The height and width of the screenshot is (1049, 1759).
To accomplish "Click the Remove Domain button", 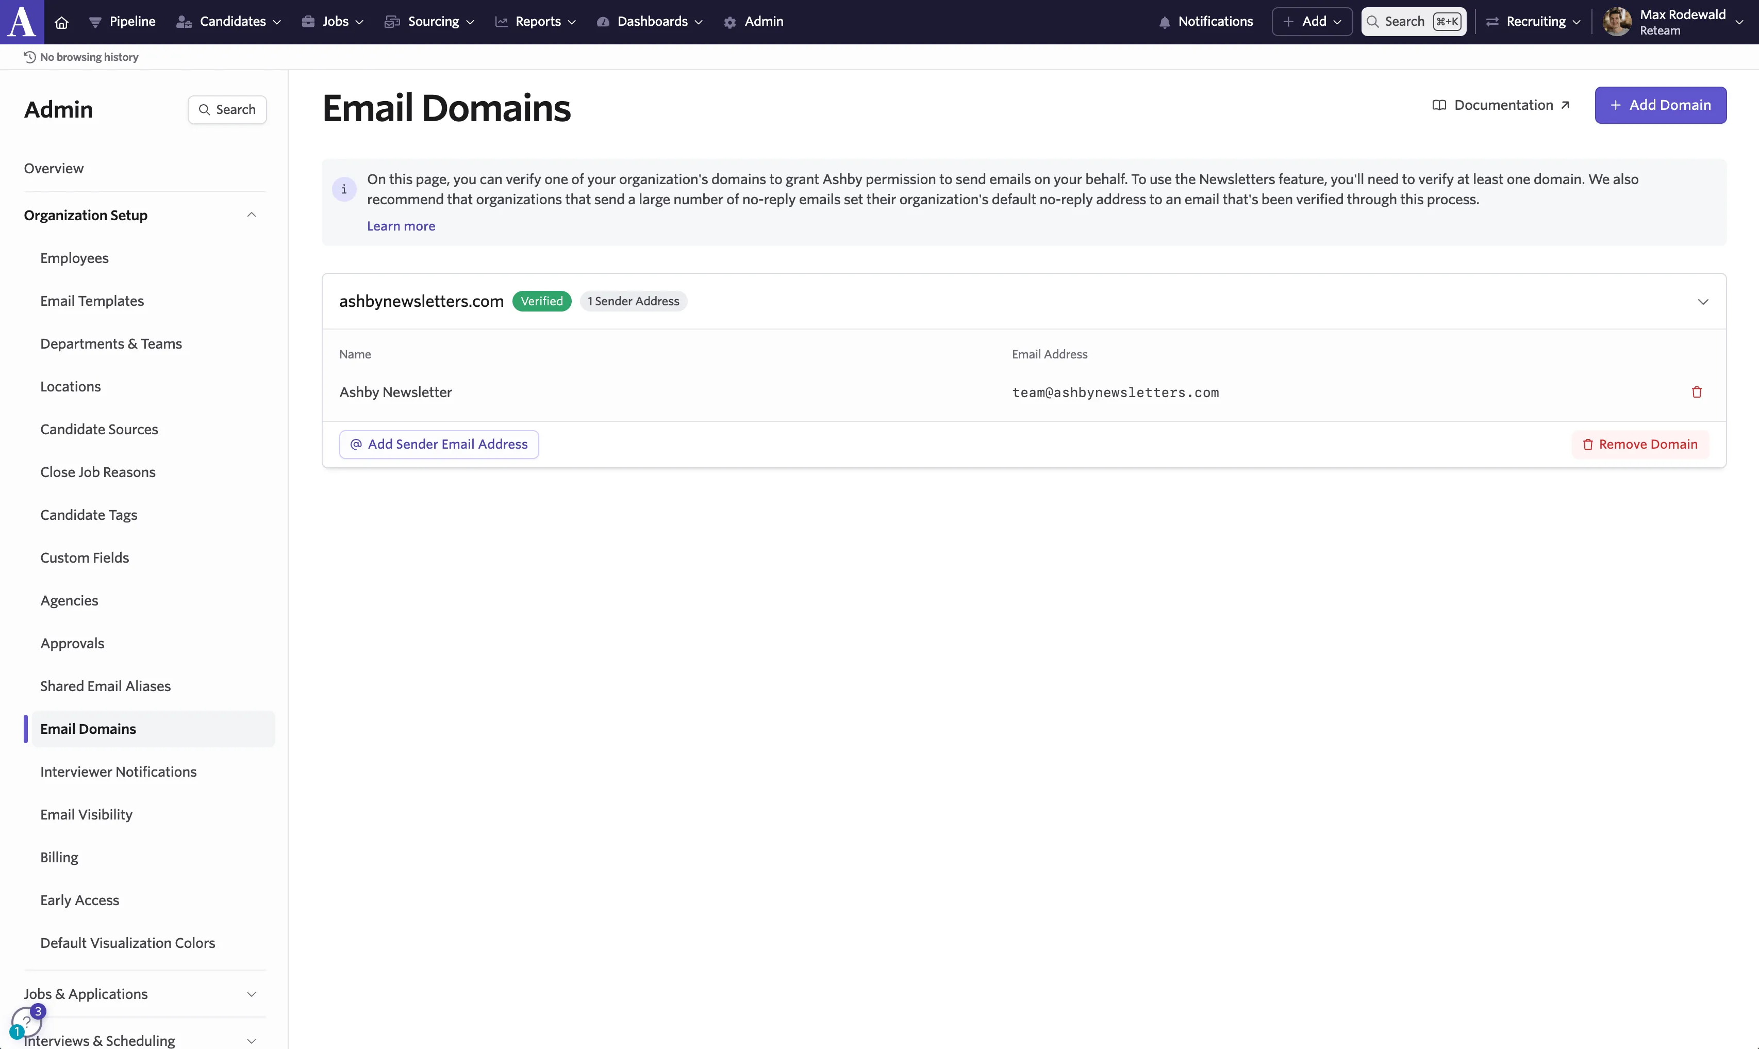I will (x=1640, y=445).
